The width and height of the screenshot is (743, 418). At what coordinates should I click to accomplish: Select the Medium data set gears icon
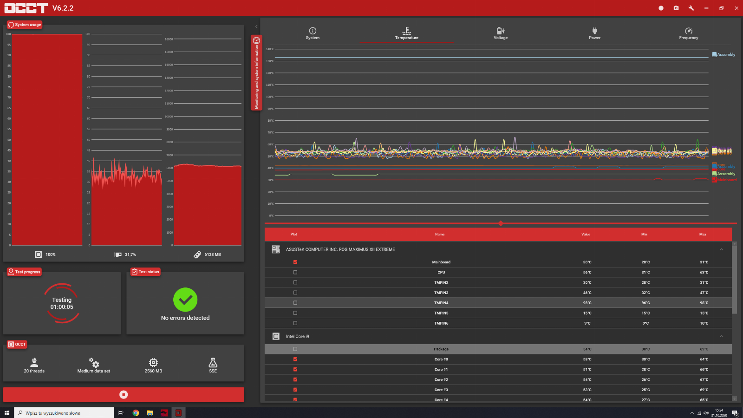pos(94,362)
